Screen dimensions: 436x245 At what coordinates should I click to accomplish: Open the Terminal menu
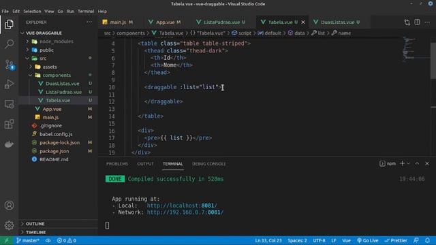point(86,12)
